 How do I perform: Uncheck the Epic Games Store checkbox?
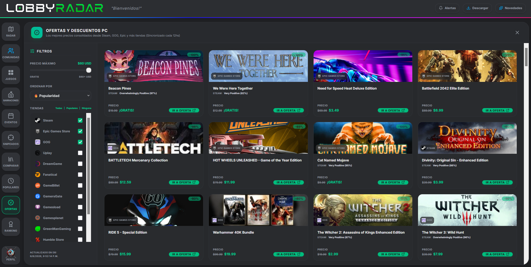point(80,131)
